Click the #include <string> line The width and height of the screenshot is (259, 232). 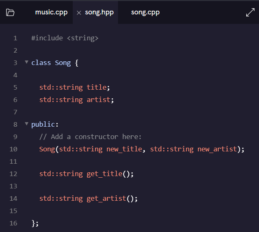point(65,38)
